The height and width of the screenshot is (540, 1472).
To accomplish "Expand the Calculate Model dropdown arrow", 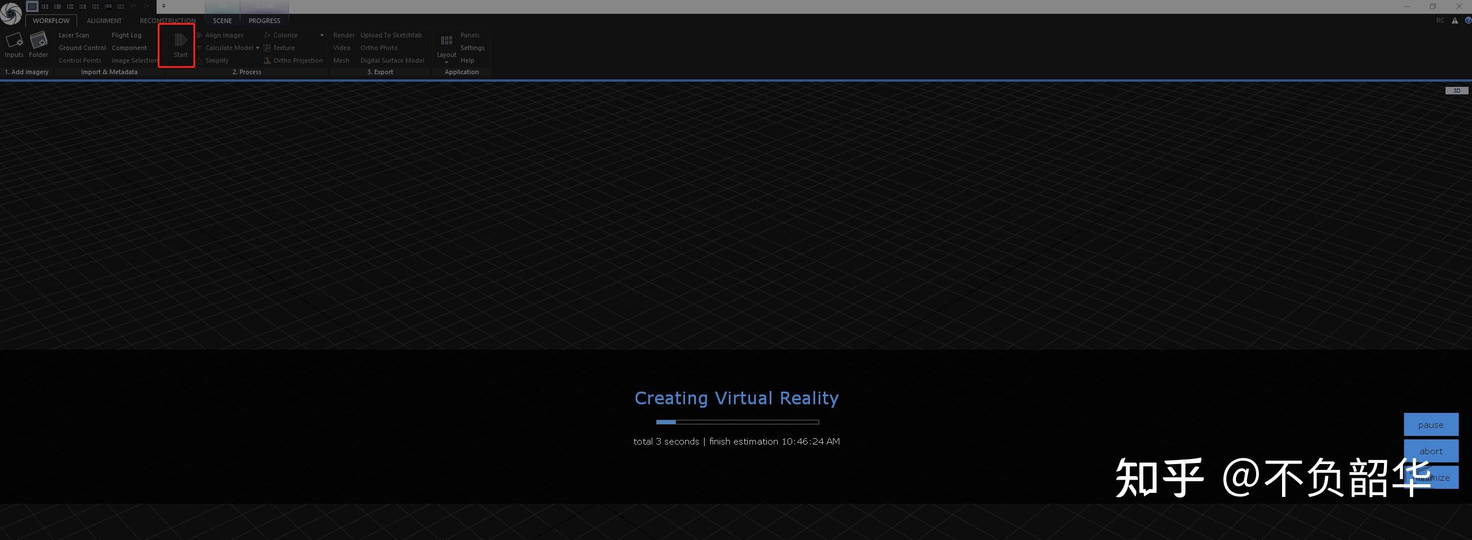I will [257, 48].
